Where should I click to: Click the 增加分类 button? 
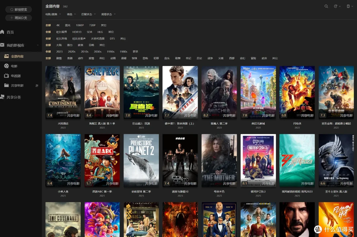19,18
